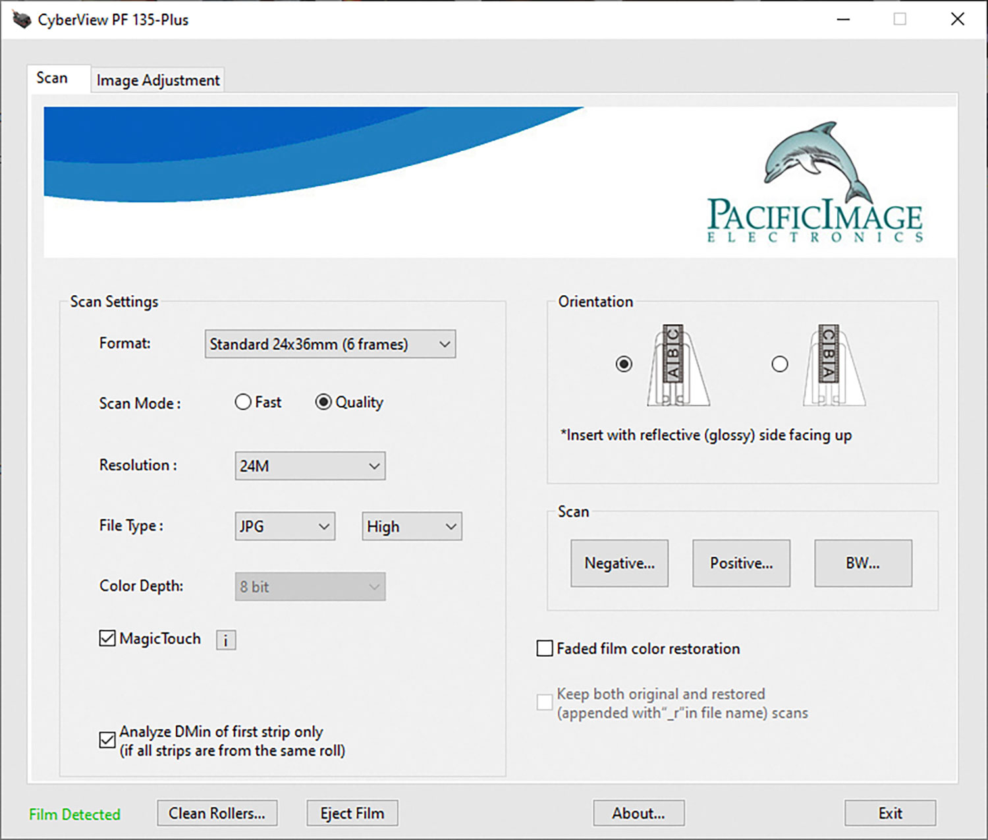Image resolution: width=988 pixels, height=840 pixels.
Task: Open the JPG file type dropdown
Action: coord(285,526)
